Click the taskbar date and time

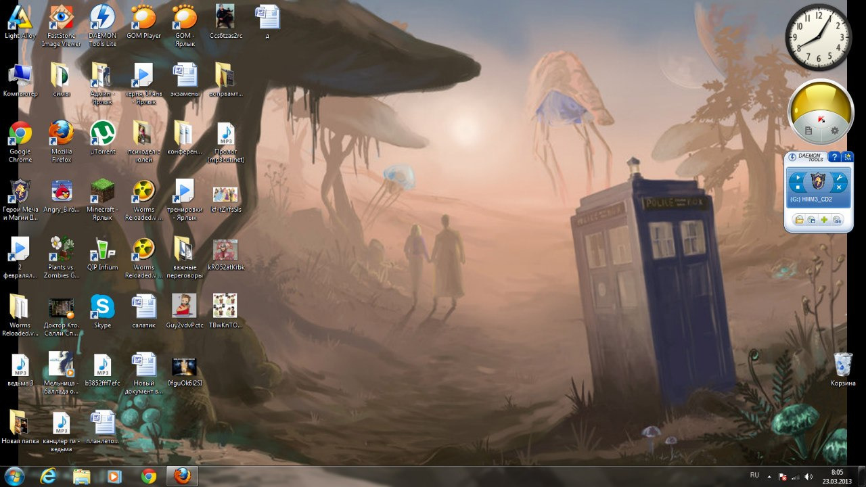pos(837,476)
